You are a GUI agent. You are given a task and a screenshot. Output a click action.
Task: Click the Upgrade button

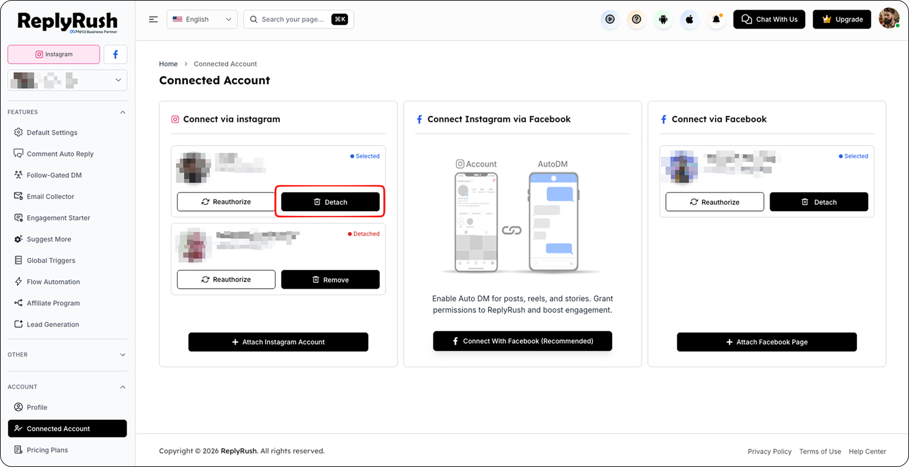(842, 19)
